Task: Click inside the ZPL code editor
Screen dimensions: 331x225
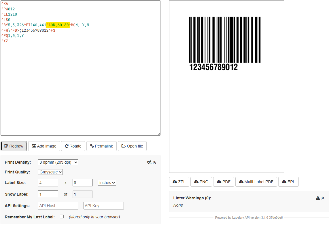Action: [x=81, y=68]
